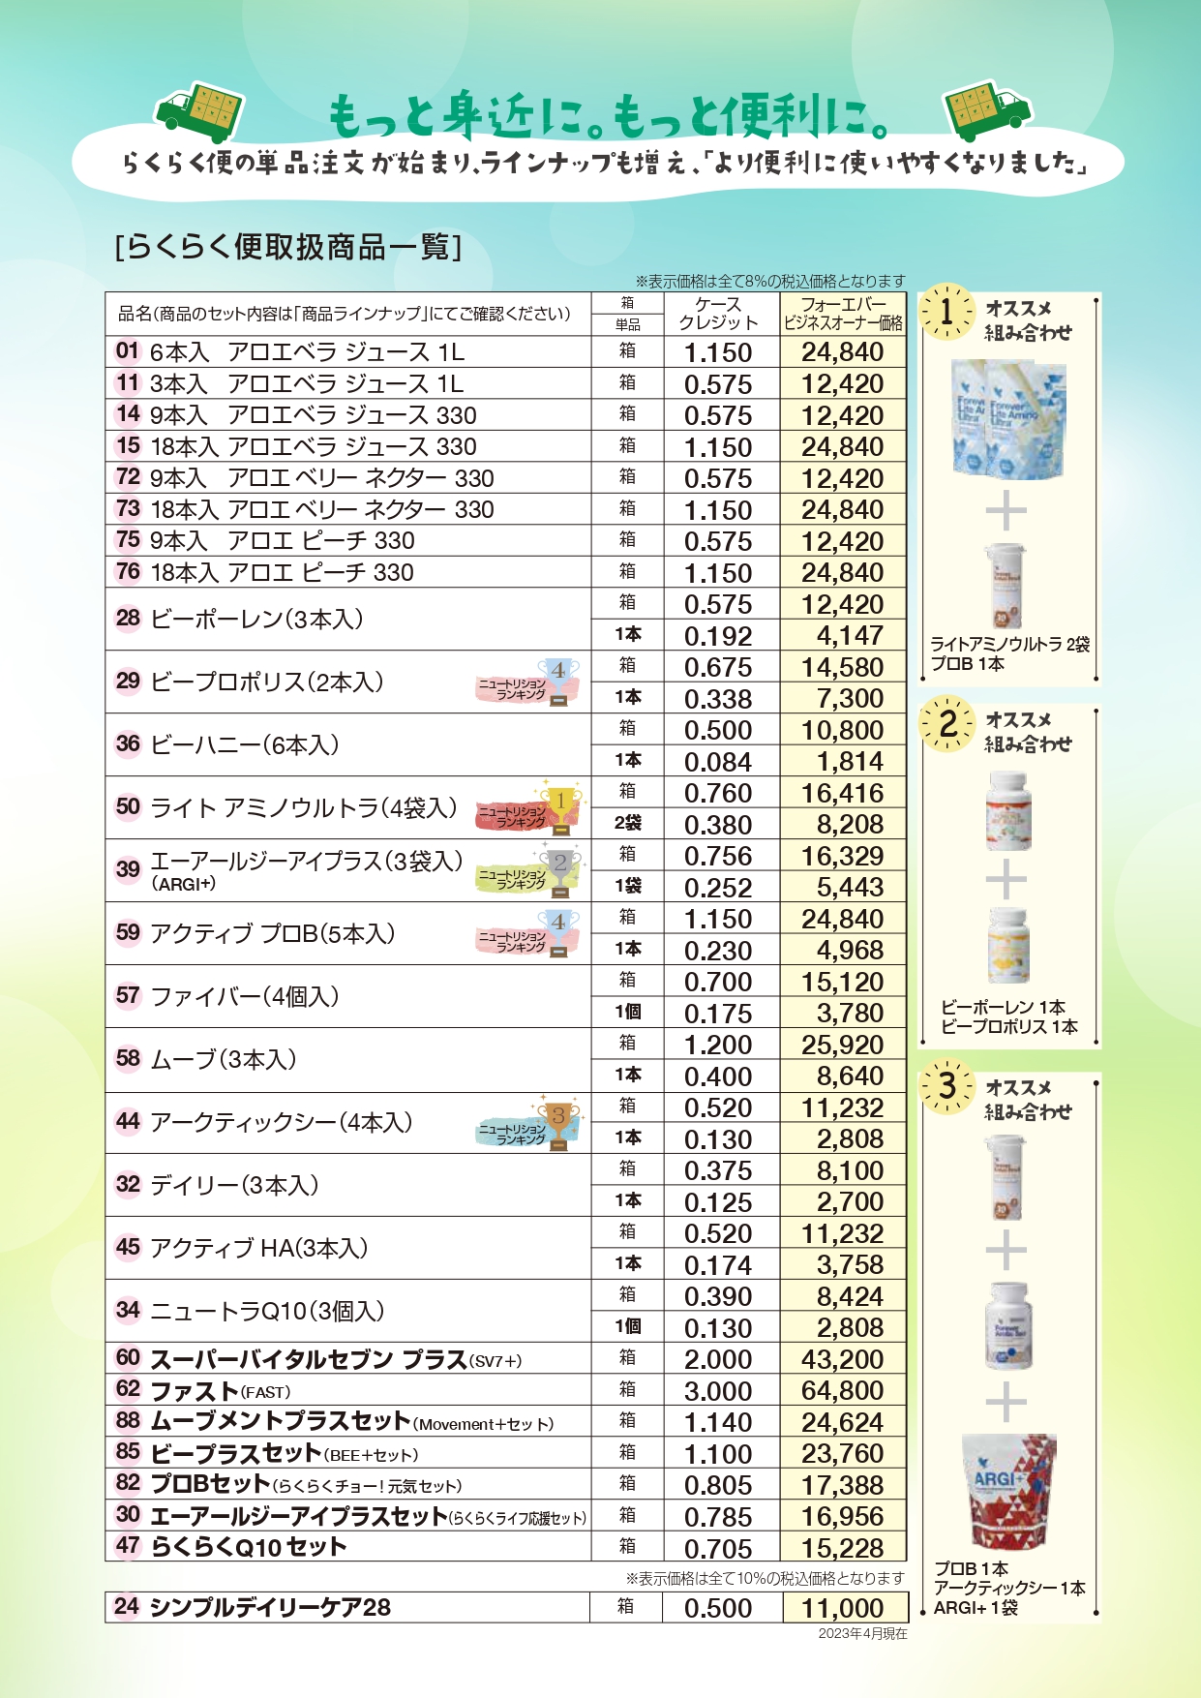This screenshot has width=1201, height=1698.
Task: Click the rank 4 trophy beside アクティブ プロB
Action: (x=559, y=934)
